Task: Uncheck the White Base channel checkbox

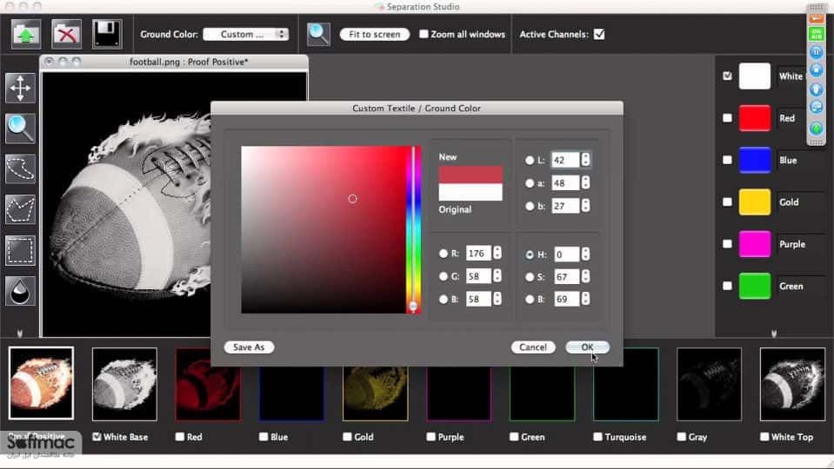Action: [x=97, y=437]
